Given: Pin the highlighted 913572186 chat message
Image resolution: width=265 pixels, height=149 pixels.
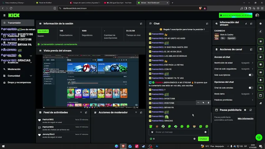Looking at the screenshot, I should click(203, 103).
